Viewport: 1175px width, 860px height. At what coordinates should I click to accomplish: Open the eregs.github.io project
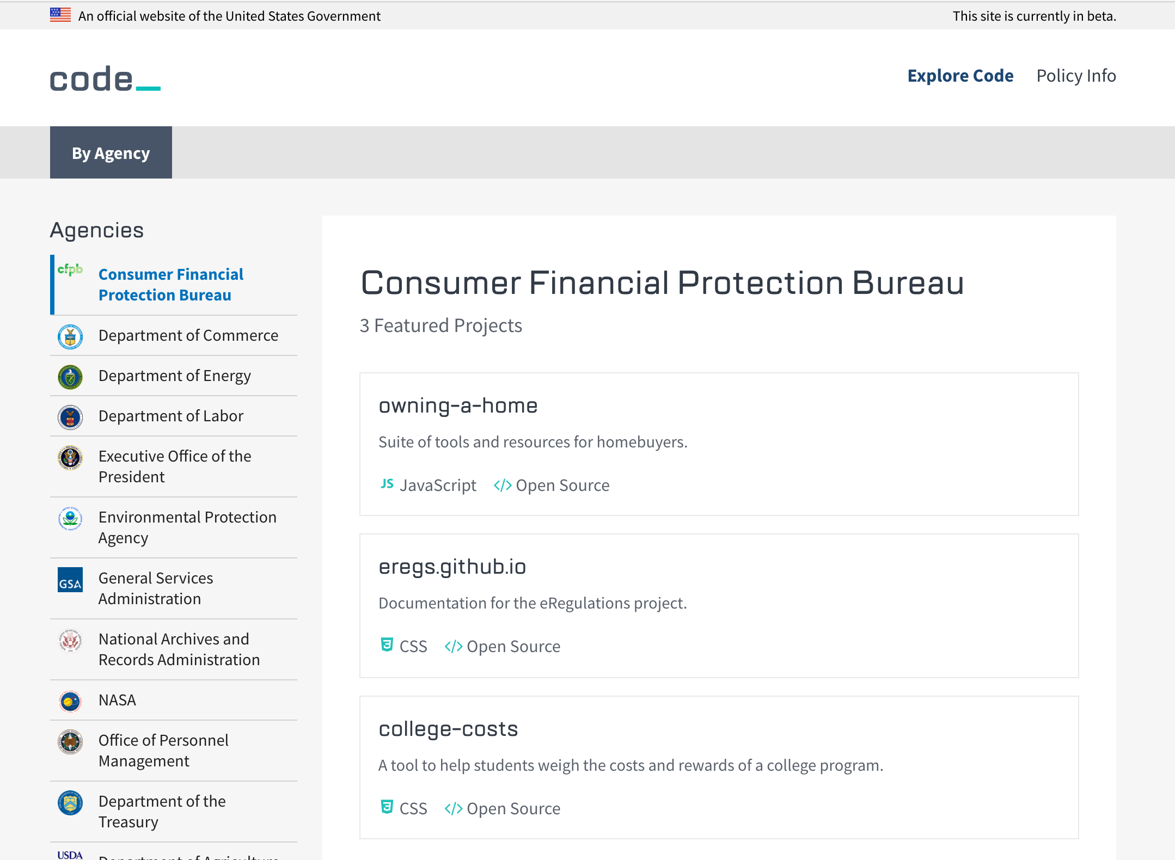click(x=452, y=566)
